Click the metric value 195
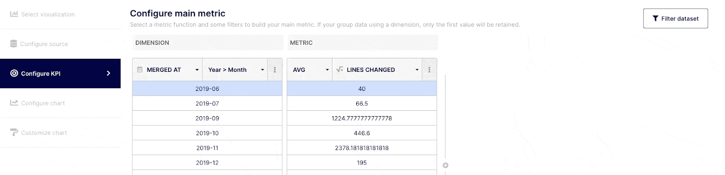Image resolution: width=725 pixels, height=175 pixels. pos(362,163)
